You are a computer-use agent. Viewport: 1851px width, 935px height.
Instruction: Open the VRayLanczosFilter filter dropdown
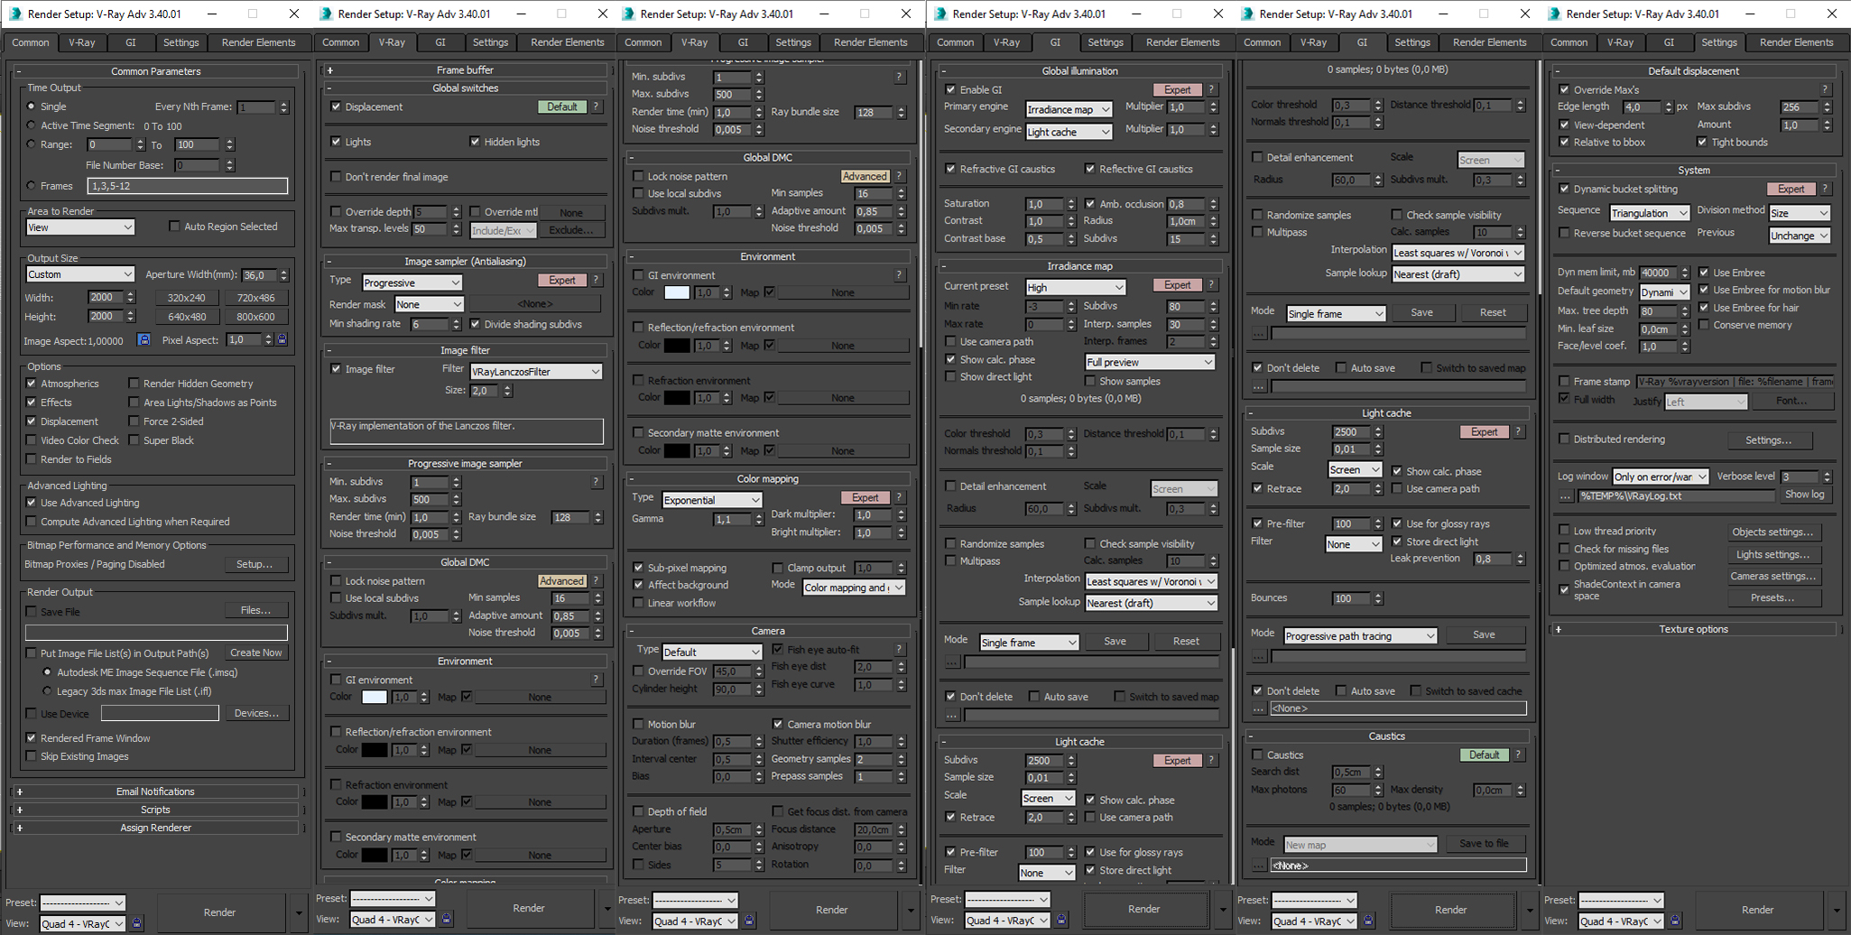536,371
